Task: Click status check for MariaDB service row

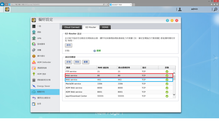Action: (x=167, y=84)
